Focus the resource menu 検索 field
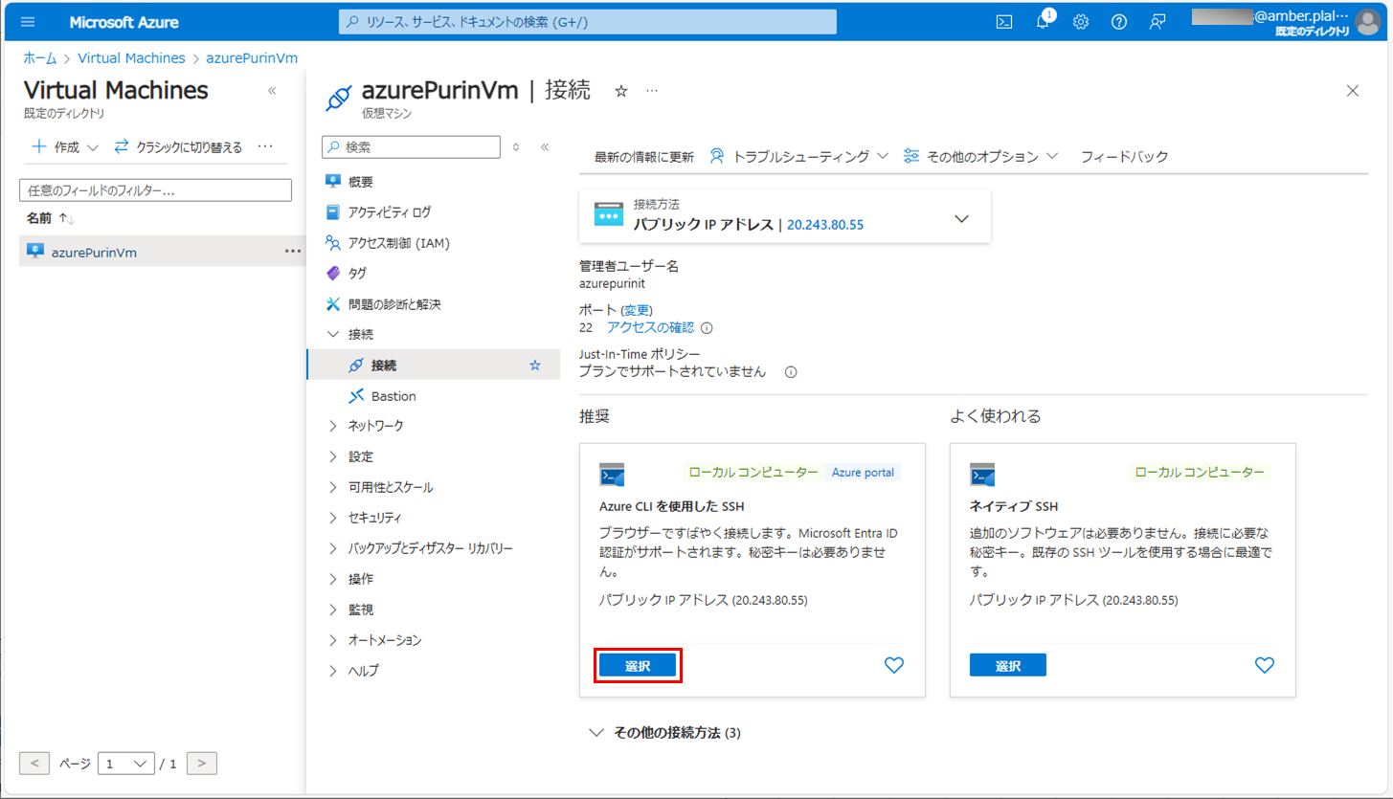Image resolution: width=1393 pixels, height=799 pixels. point(411,147)
